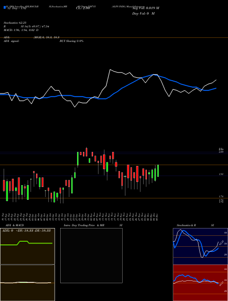Click the "CL: 2.00" closing price label
The width and height of the screenshot is (228, 301).
[x=83, y=9]
